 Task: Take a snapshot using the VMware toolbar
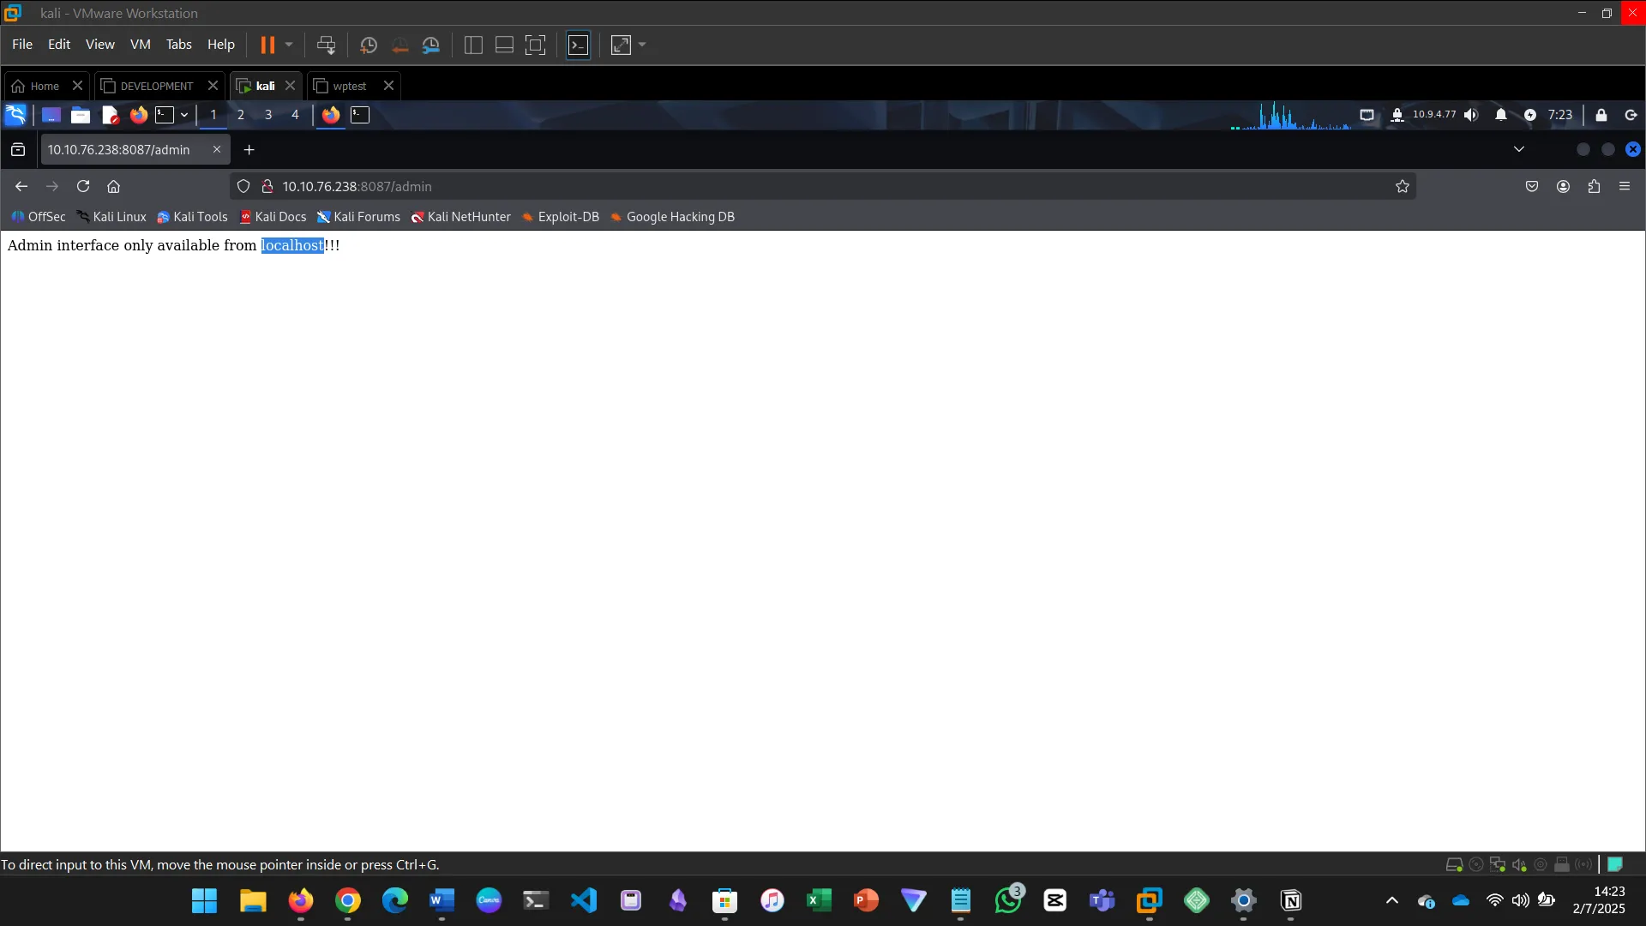pos(369,45)
